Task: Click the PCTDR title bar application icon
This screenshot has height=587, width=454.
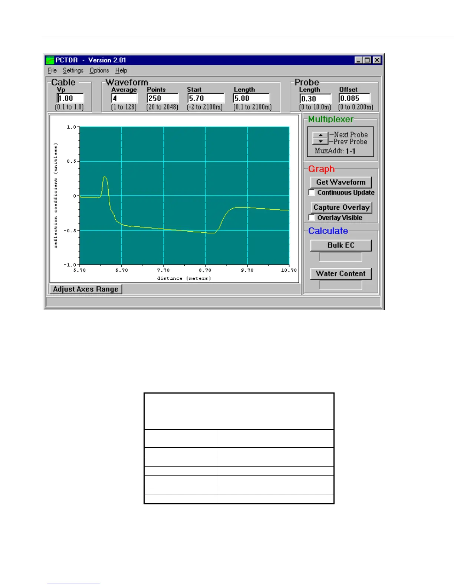Action: [50, 60]
